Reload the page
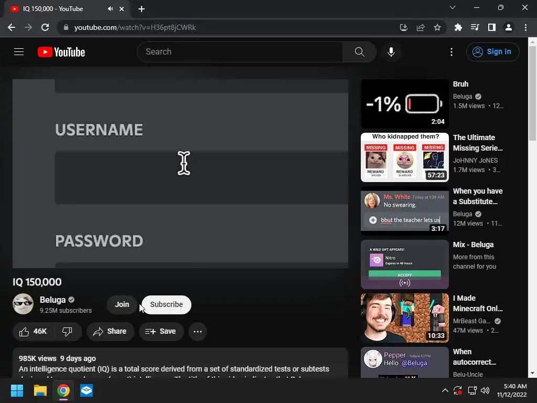The height and width of the screenshot is (403, 537). coord(45,27)
